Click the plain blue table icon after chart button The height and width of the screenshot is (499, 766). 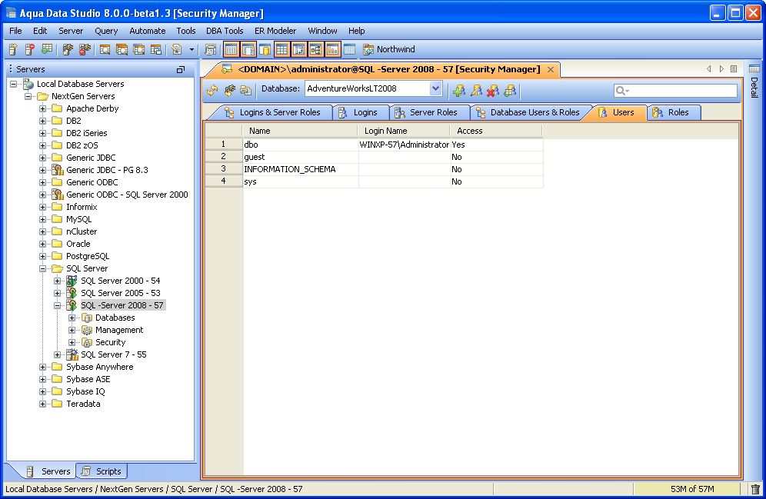(x=349, y=49)
